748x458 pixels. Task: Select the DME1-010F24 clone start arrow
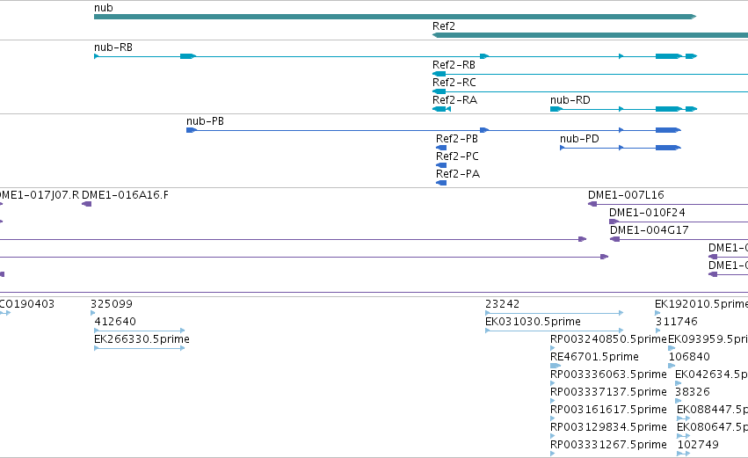[614, 222]
